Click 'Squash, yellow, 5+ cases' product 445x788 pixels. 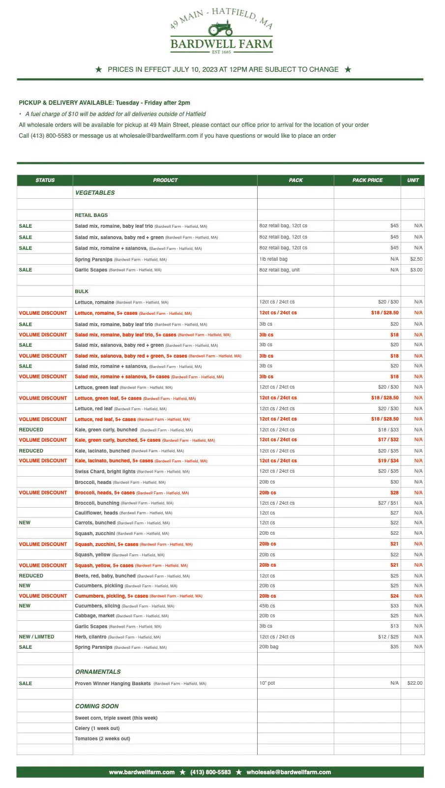(x=131, y=566)
